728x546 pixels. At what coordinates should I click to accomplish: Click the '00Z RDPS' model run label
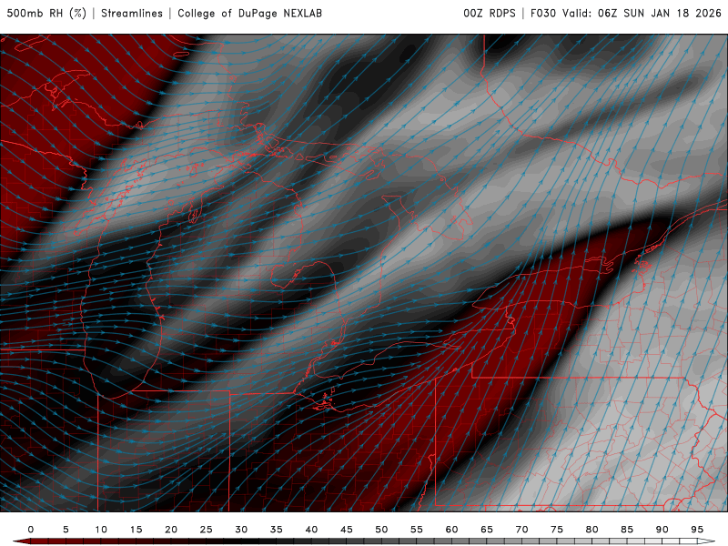click(490, 13)
